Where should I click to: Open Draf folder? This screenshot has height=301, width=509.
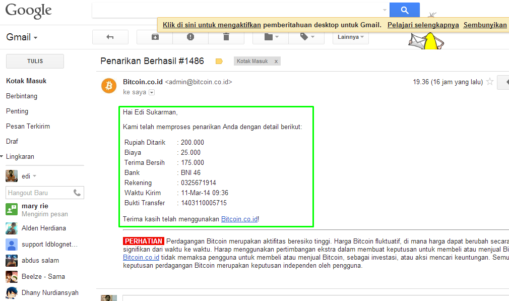pos(12,141)
